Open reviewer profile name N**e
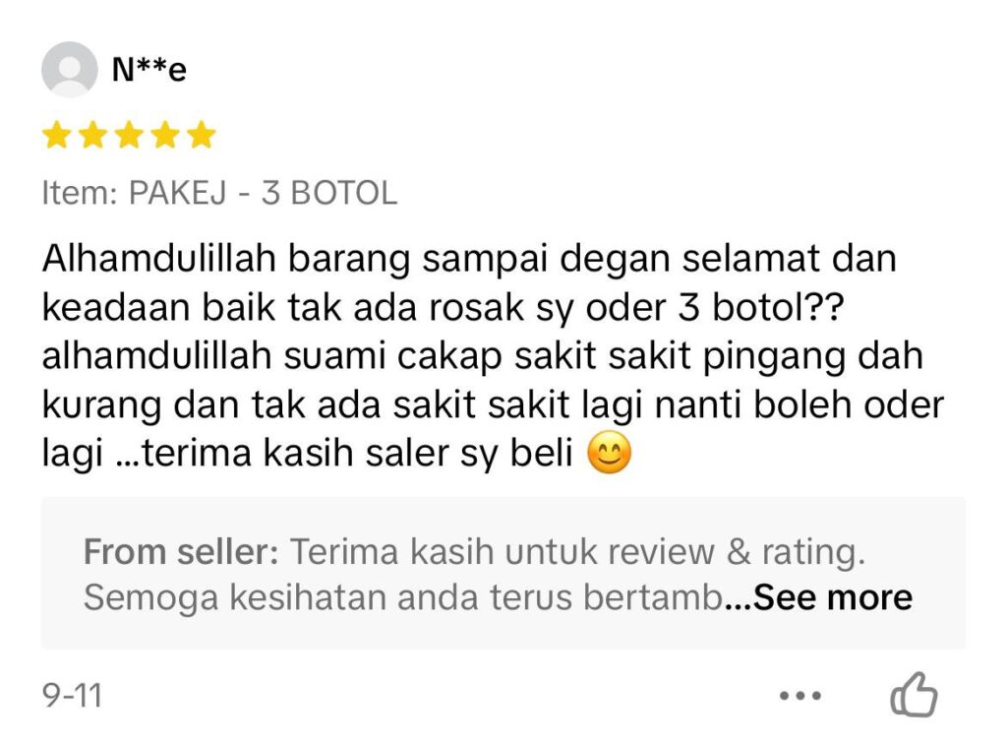The image size is (1007, 743). coord(149,70)
